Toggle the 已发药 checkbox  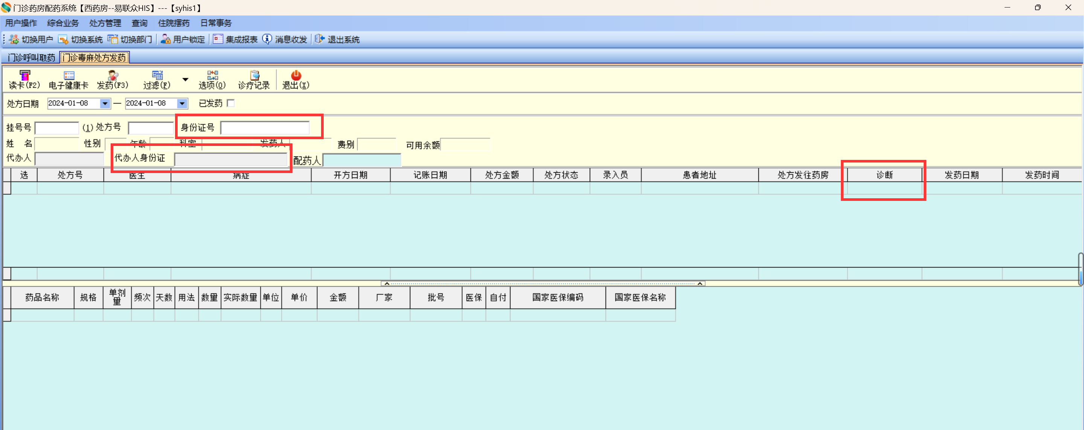click(x=231, y=103)
